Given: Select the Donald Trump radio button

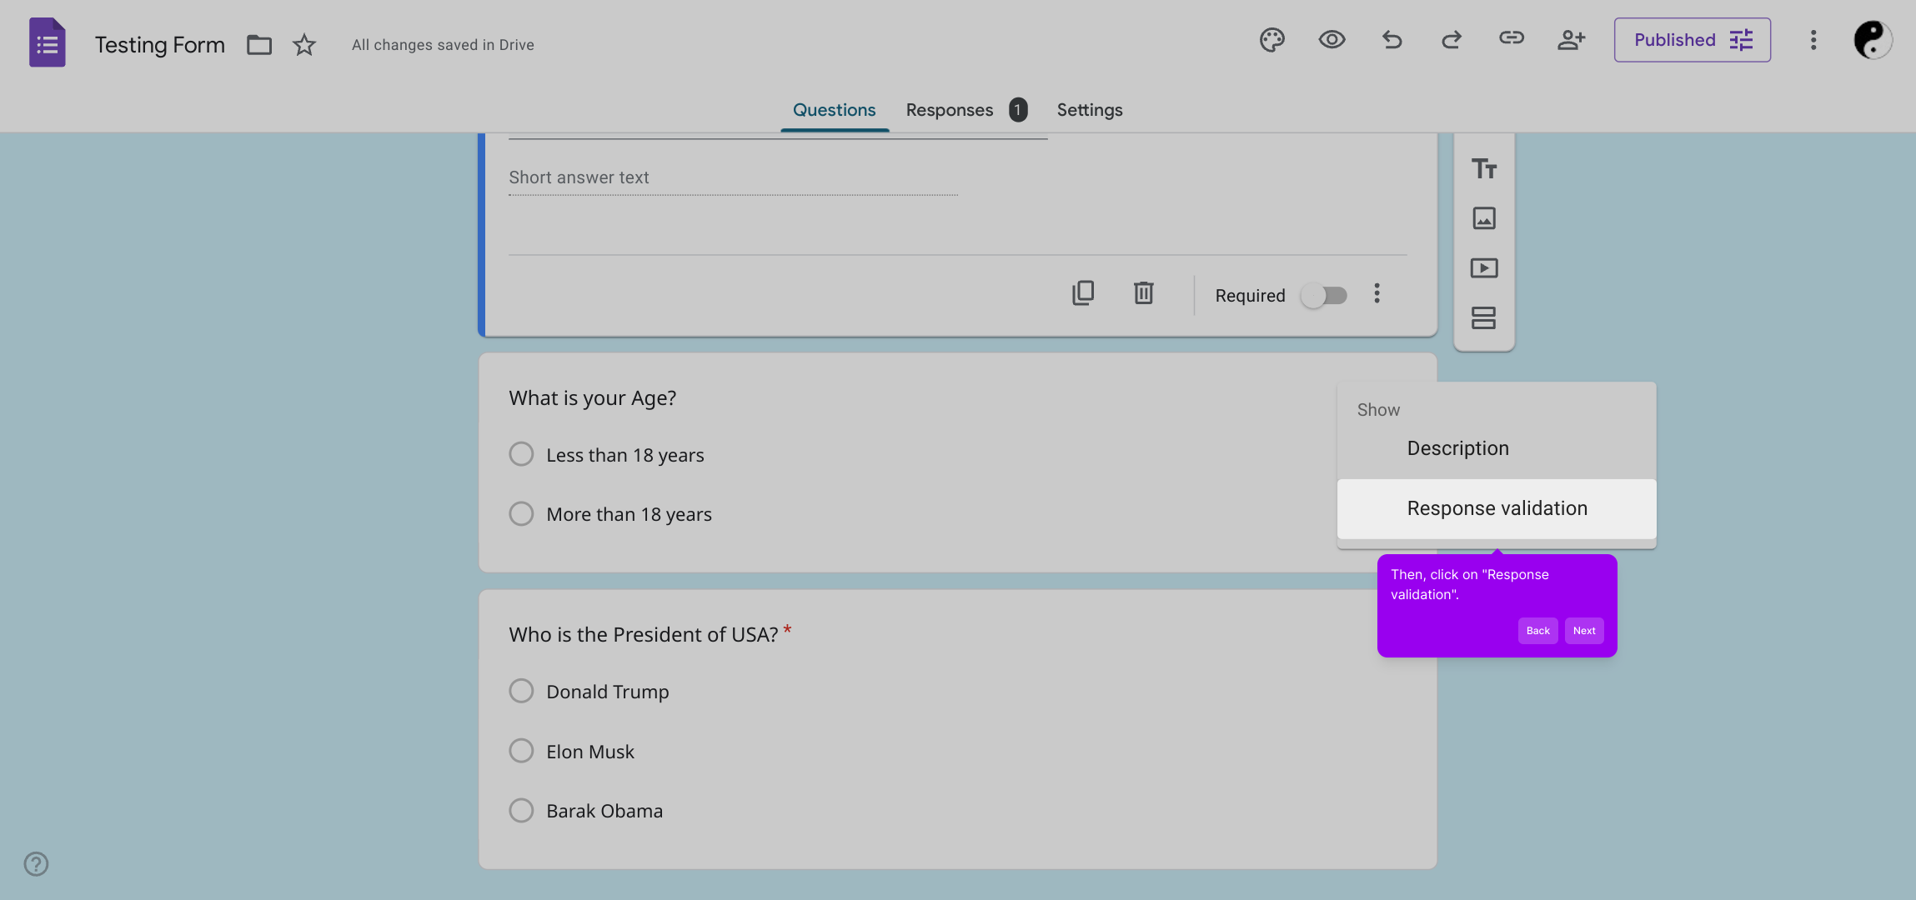Looking at the screenshot, I should point(521,691).
